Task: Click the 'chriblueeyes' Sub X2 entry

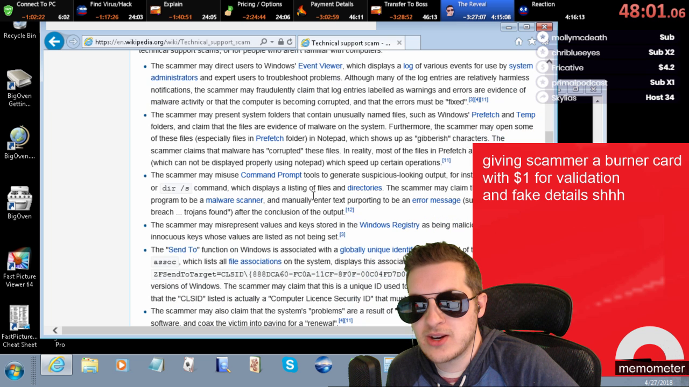Action: click(607, 53)
